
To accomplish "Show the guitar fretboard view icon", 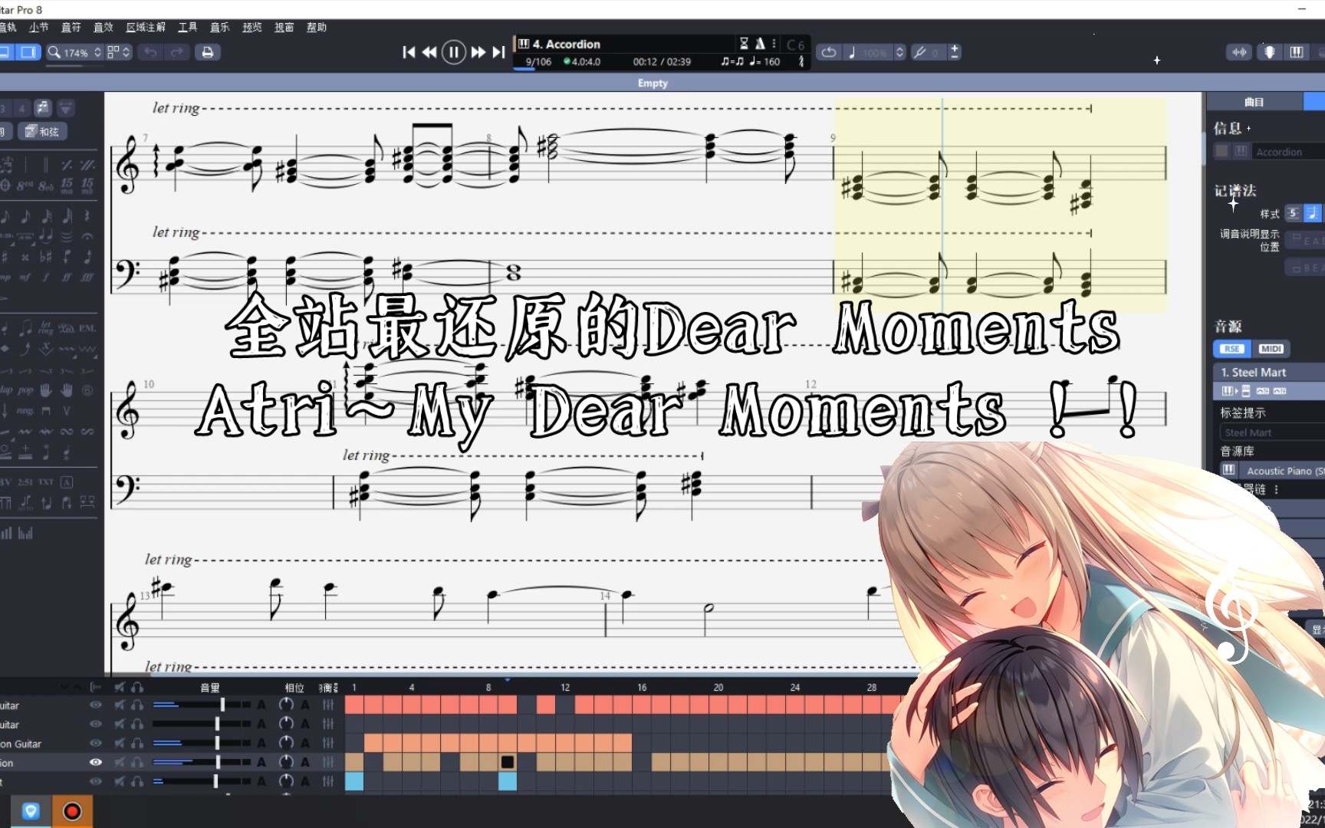I will [1269, 52].
